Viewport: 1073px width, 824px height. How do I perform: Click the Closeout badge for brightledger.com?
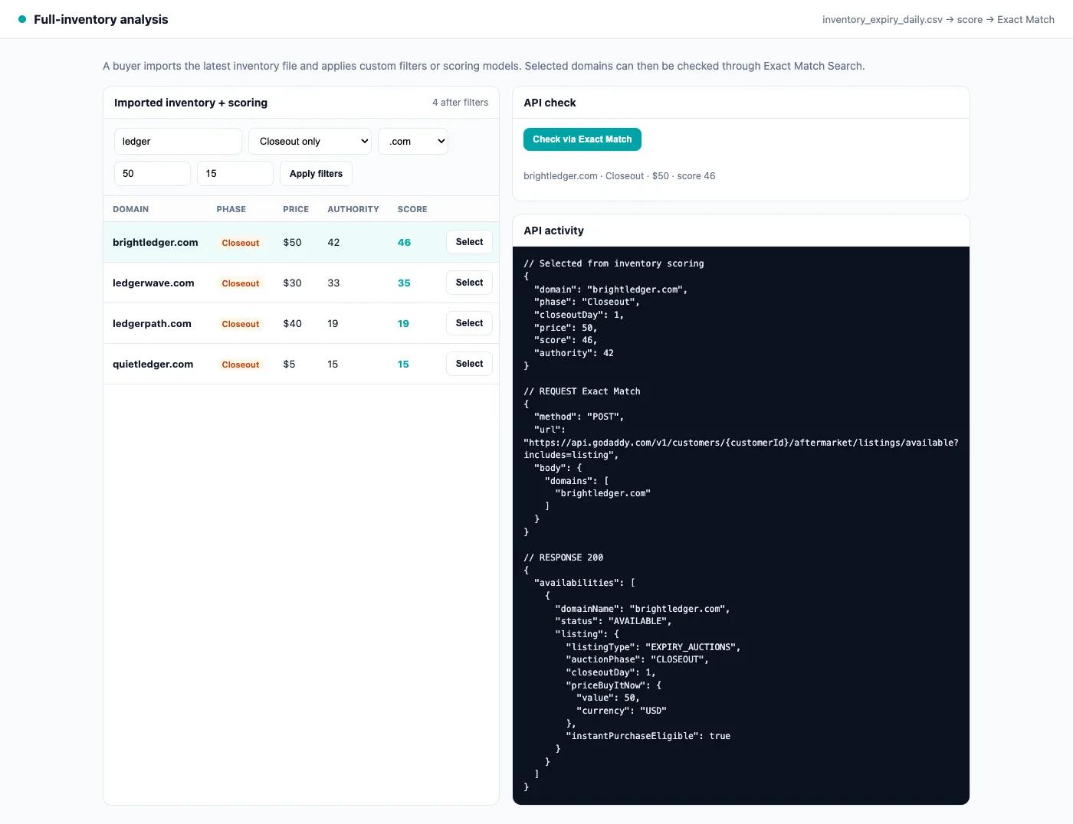[x=241, y=243]
